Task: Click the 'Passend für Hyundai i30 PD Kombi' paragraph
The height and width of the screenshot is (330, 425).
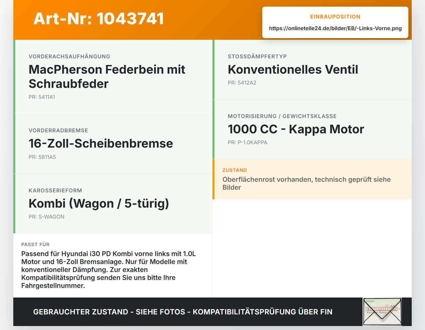Action: click(x=109, y=270)
